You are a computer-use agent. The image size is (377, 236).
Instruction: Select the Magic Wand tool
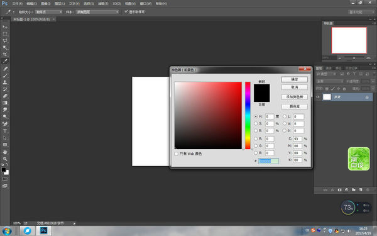(x=5, y=47)
